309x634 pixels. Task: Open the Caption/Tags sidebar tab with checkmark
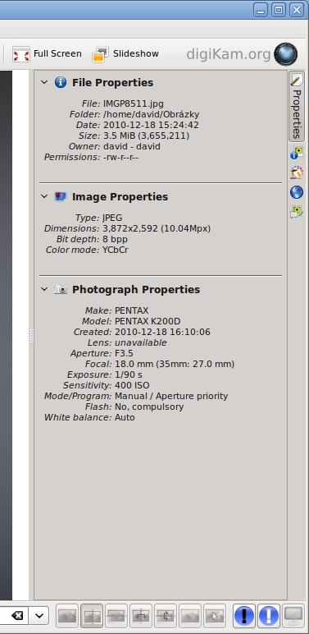(297, 211)
